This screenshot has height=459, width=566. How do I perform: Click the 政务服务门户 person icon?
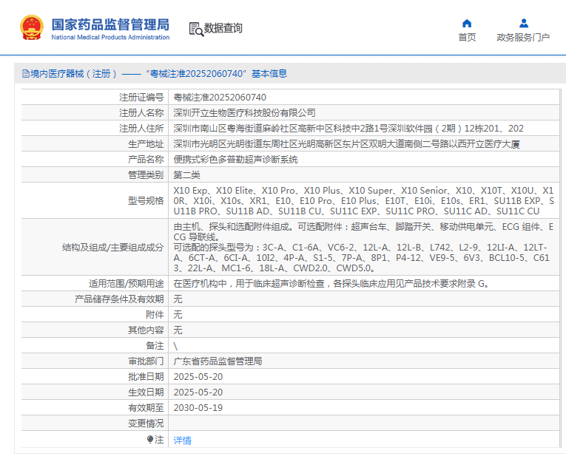523,23
